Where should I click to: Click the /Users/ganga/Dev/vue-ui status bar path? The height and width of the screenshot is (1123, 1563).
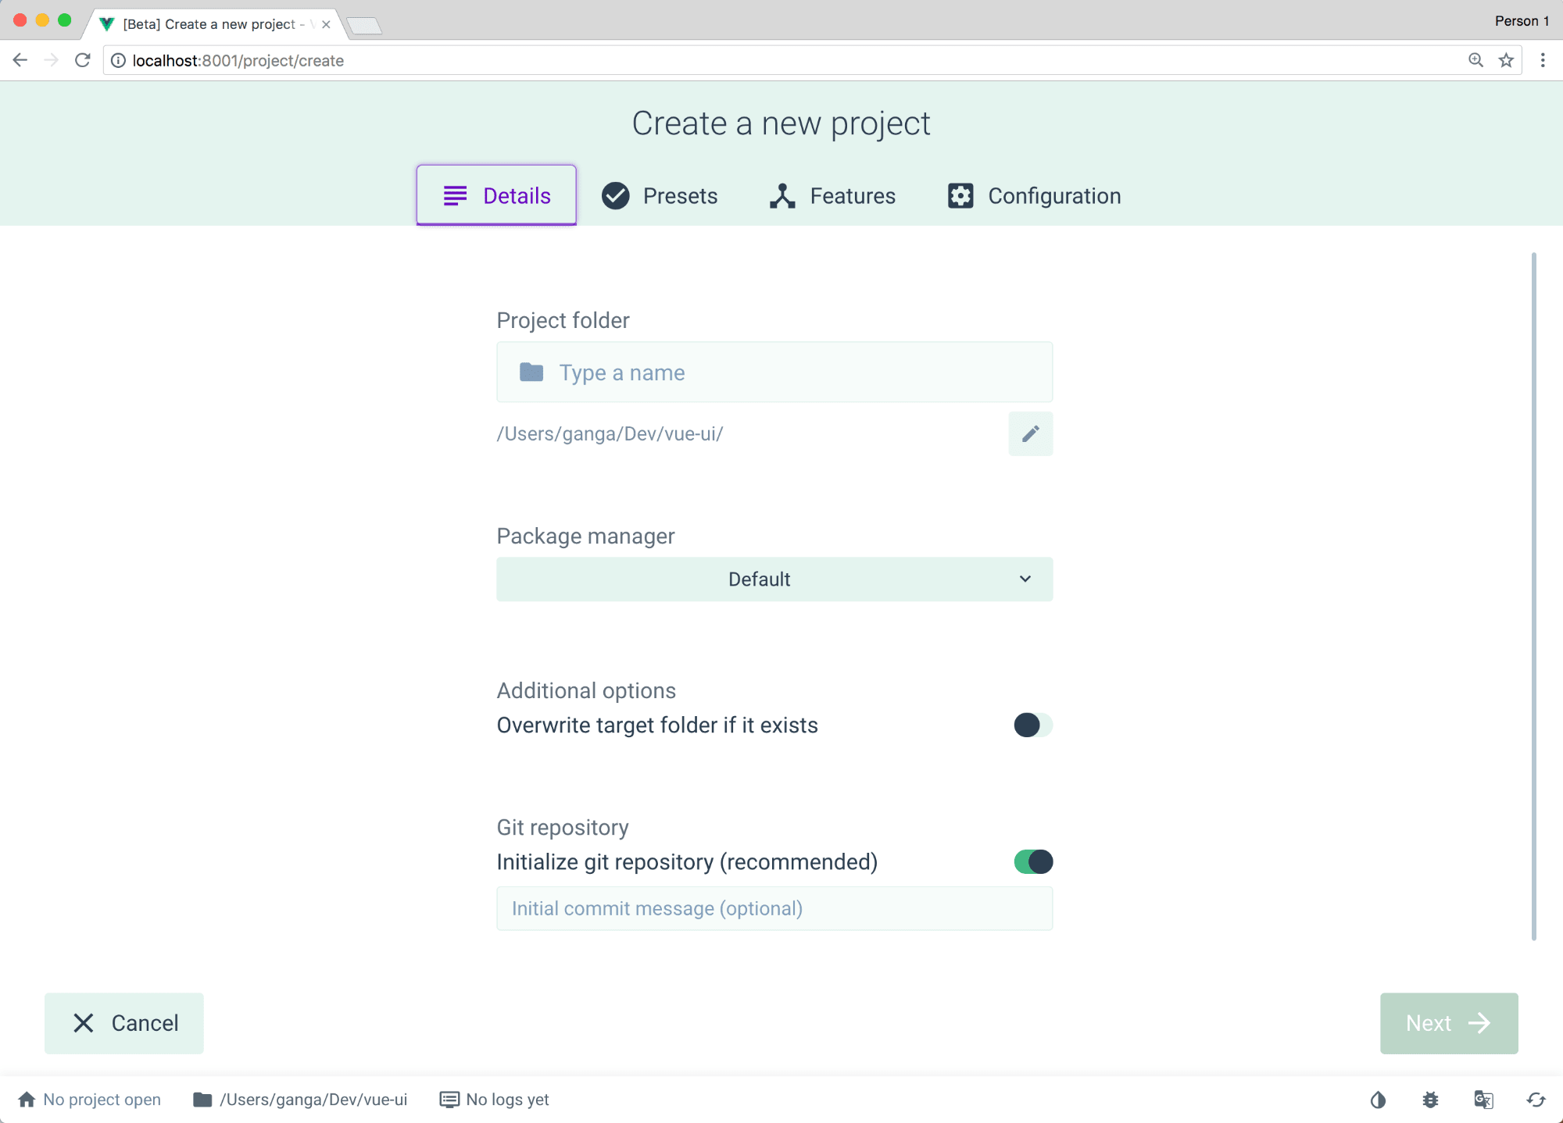click(x=313, y=1100)
